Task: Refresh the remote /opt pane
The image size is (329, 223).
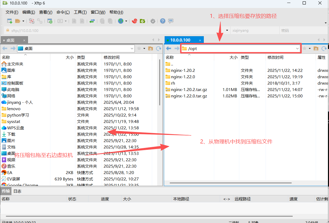Action: pyautogui.click(x=324, y=48)
